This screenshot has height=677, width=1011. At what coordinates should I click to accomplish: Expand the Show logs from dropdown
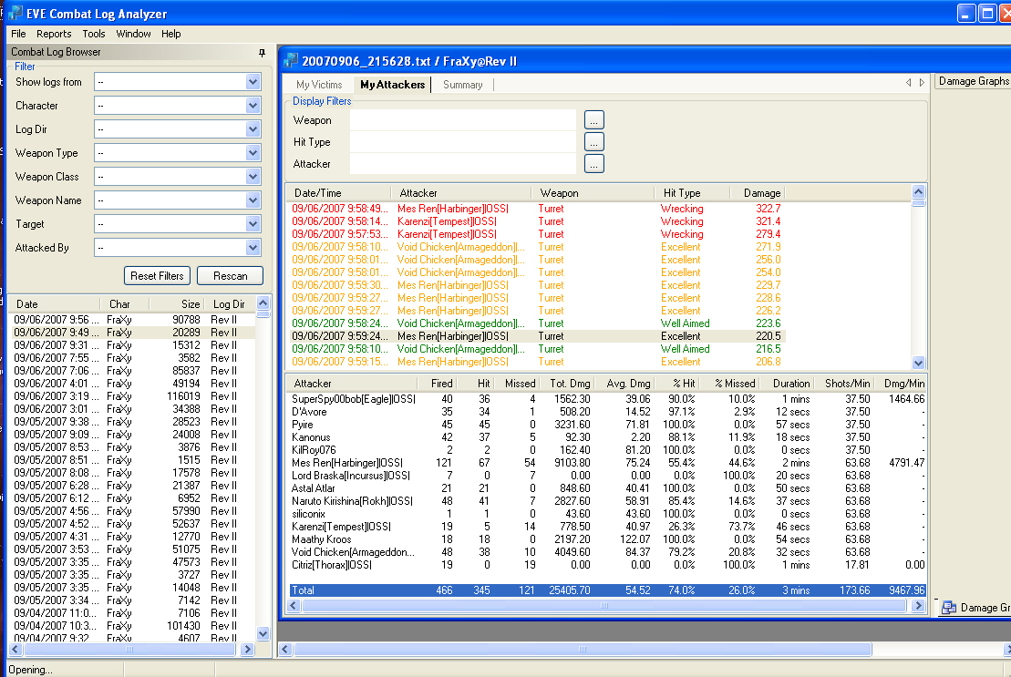253,82
